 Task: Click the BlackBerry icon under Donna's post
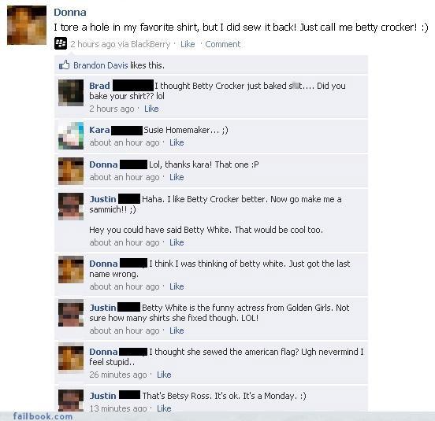[x=61, y=43]
